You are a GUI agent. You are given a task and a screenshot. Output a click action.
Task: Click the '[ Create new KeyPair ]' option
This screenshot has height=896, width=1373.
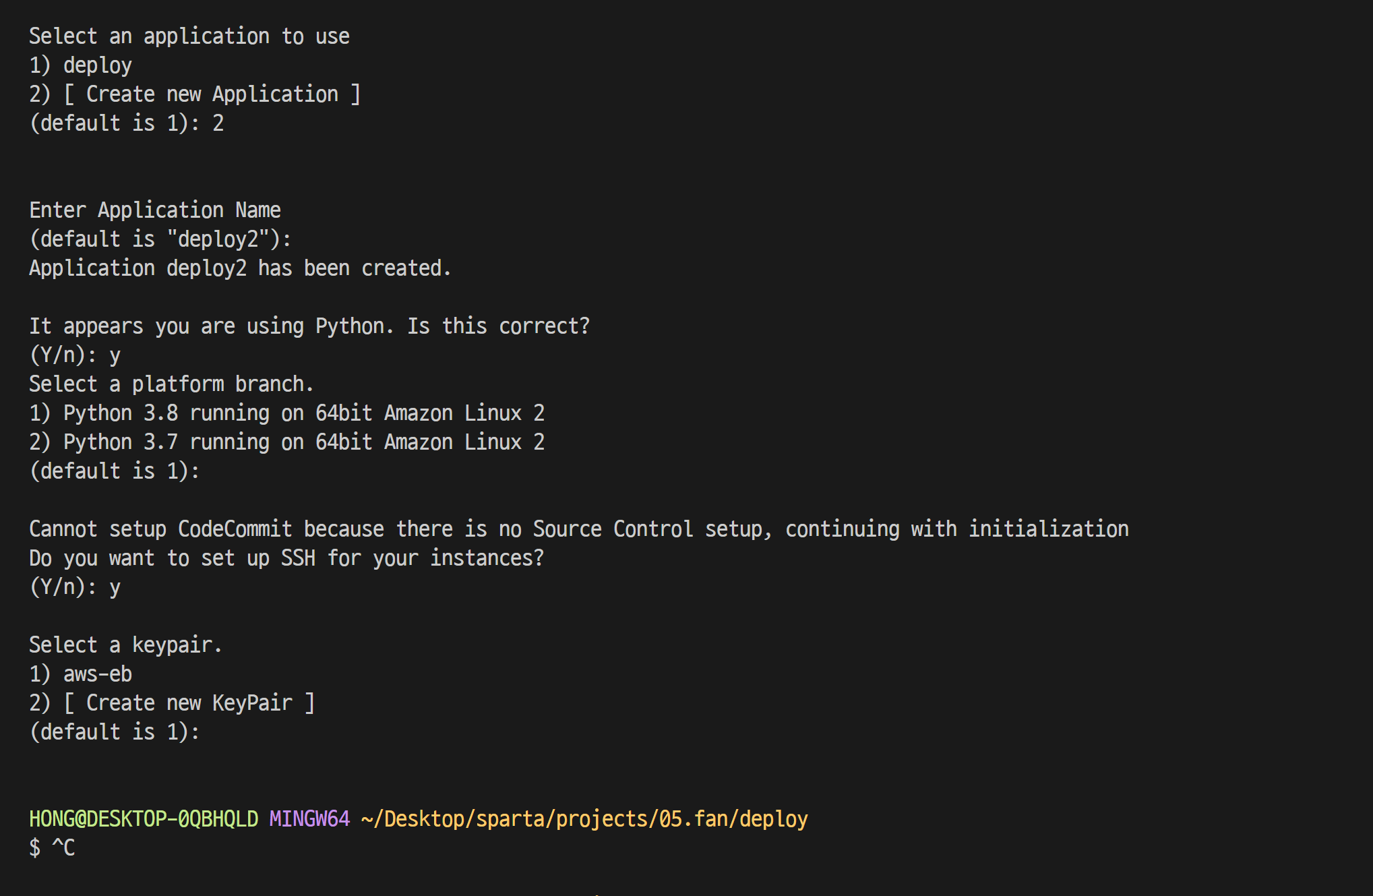click(189, 703)
